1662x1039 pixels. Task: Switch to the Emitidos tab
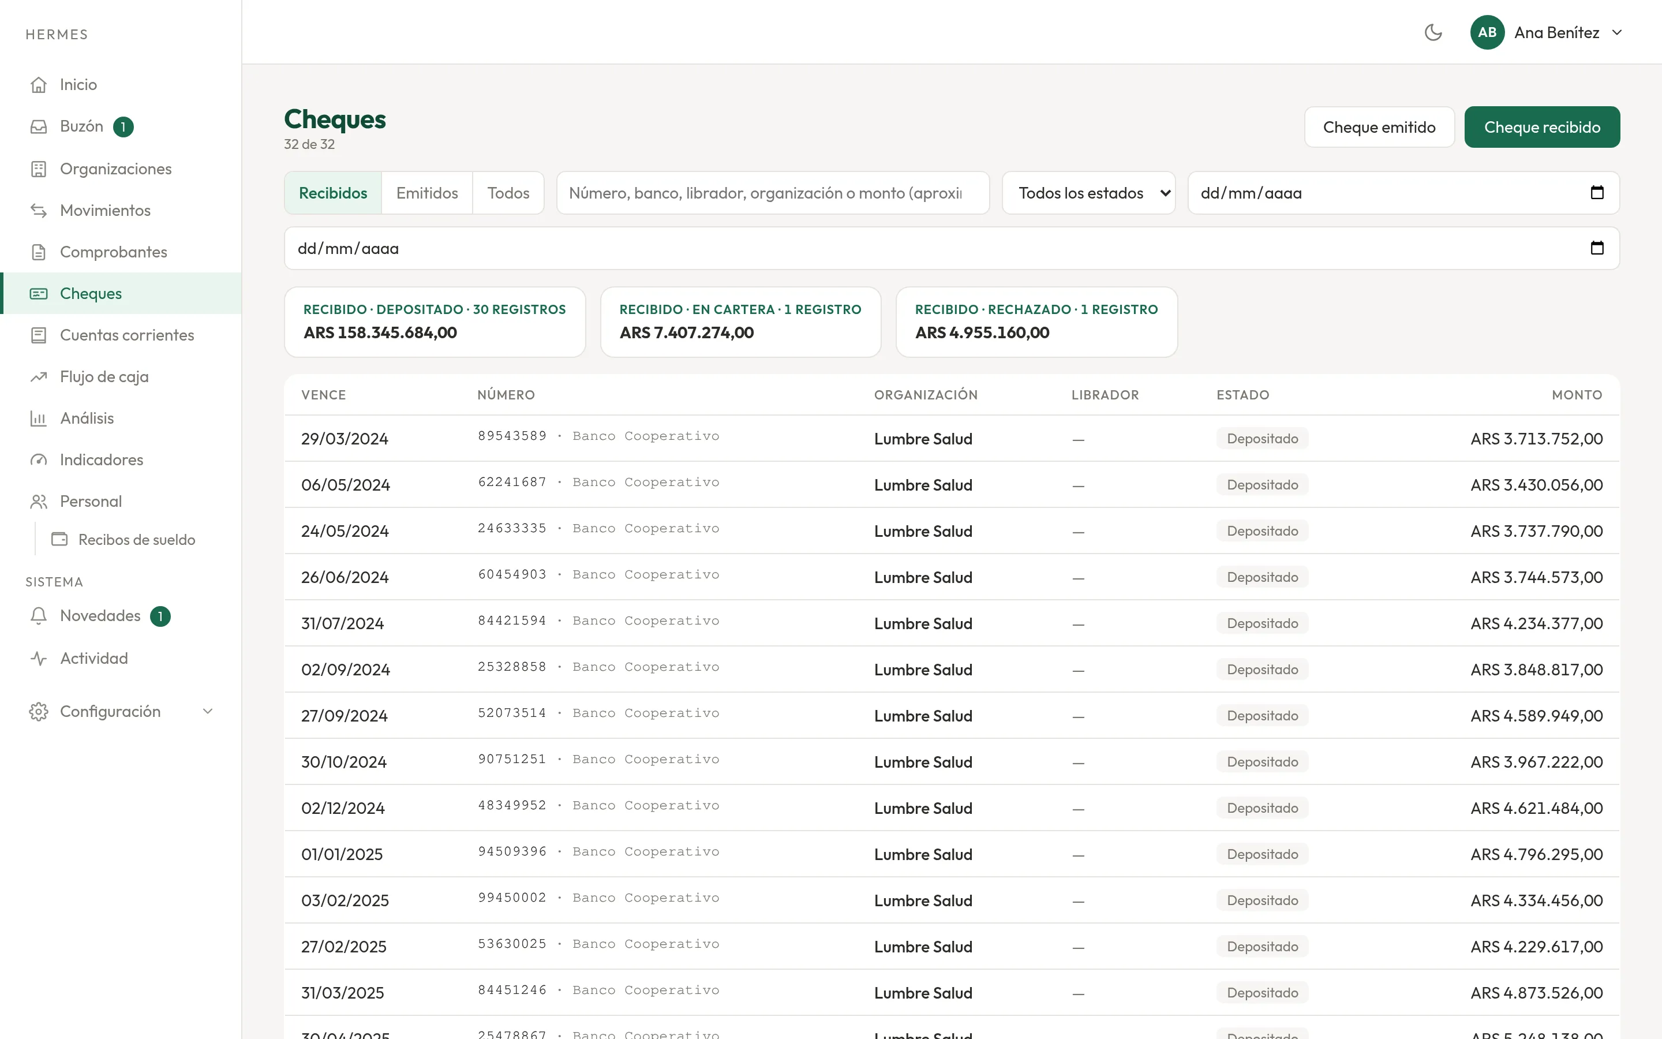pyautogui.click(x=427, y=193)
